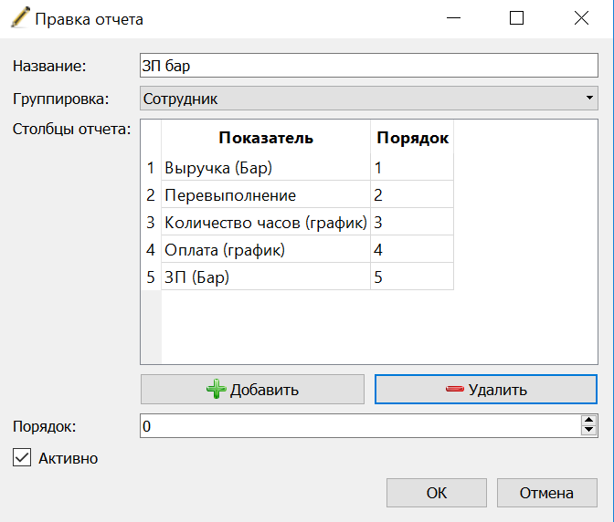The image size is (614, 522).
Task: Select the Количество часов (график) cell
Action: coord(266,222)
